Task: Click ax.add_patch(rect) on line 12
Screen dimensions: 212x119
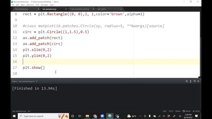Action: tap(43, 38)
